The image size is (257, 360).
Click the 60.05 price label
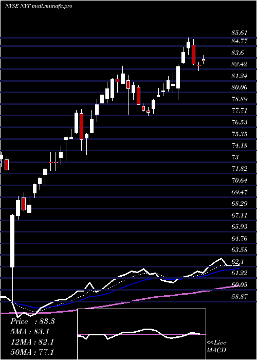pos(240,285)
